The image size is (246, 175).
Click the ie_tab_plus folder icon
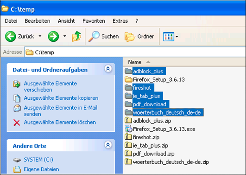(128, 96)
